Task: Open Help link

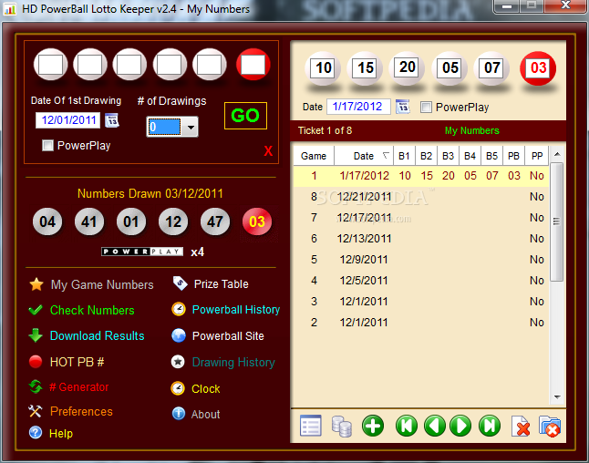Action: [61, 434]
